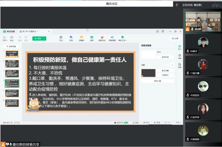Image resolution: width=222 pixels, height=147 pixels.
Task: Start the green 授课 teaching button
Action: coord(38,38)
